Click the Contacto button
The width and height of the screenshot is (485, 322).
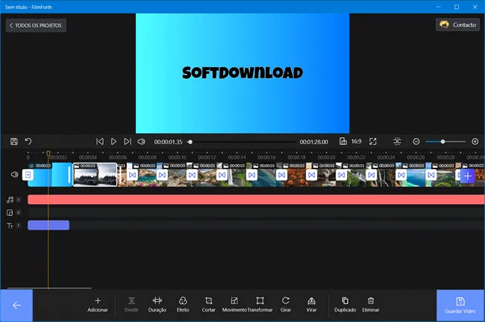[x=458, y=25]
